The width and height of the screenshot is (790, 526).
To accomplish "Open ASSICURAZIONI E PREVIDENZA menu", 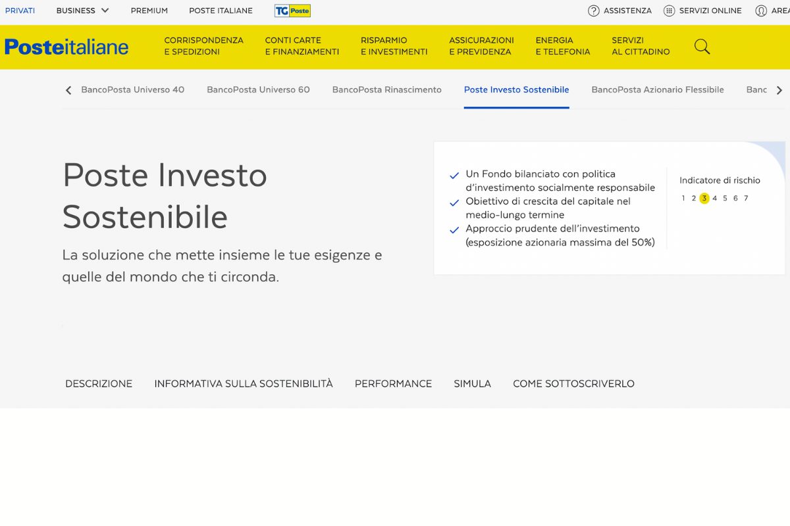I will [x=481, y=45].
